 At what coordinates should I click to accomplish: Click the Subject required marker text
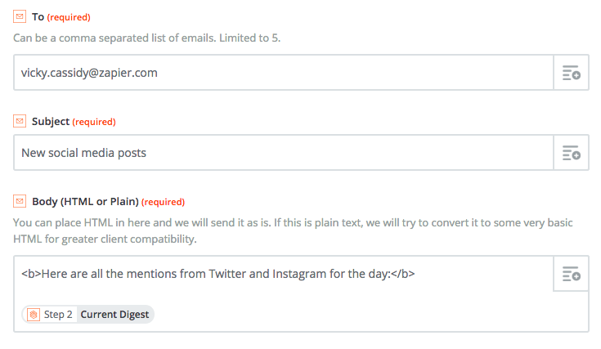point(94,122)
